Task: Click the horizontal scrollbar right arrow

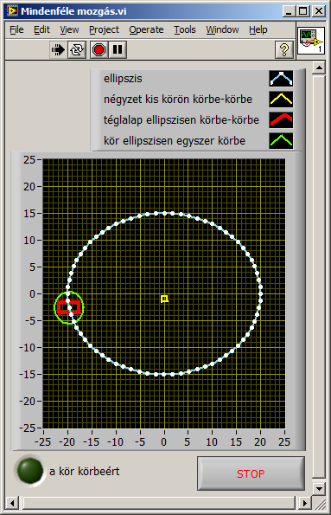Action: pos(305,503)
